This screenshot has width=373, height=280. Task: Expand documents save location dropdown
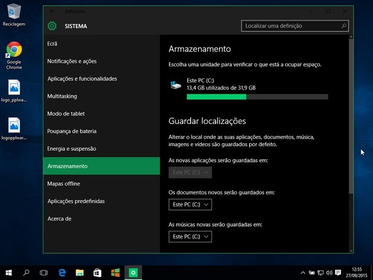[x=190, y=205]
